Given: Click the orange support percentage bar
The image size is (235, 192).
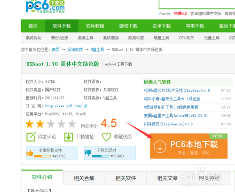Looking at the screenshot, I should (x=42, y=156).
